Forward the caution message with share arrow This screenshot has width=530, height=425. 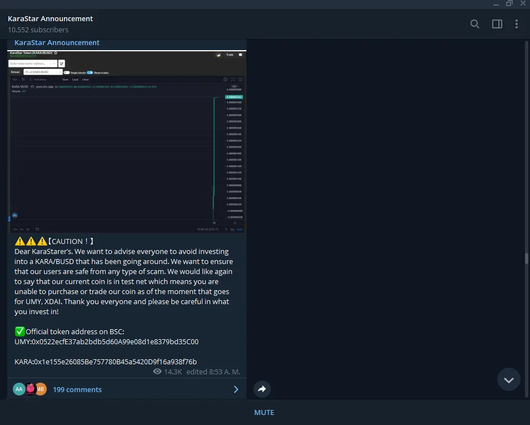262,389
